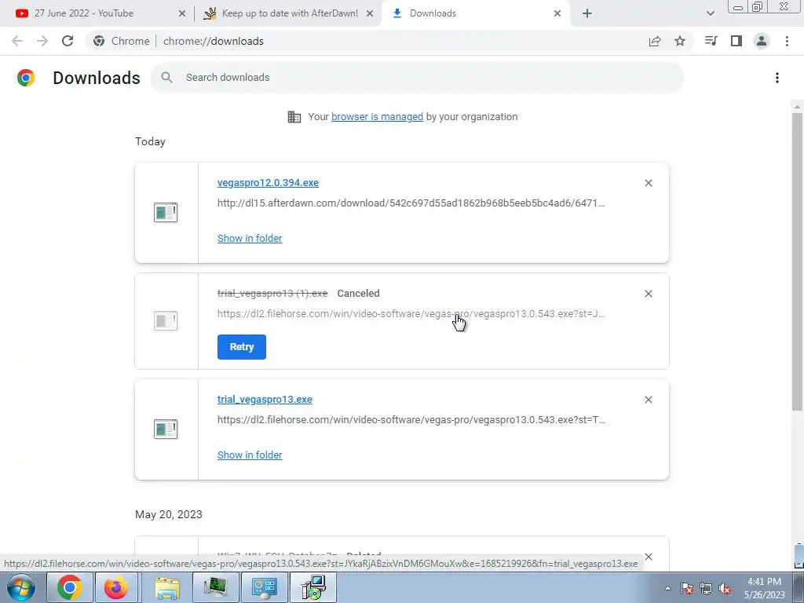Open the system monitor taskbar icon
Viewport: 804px width, 603px height.
216,587
